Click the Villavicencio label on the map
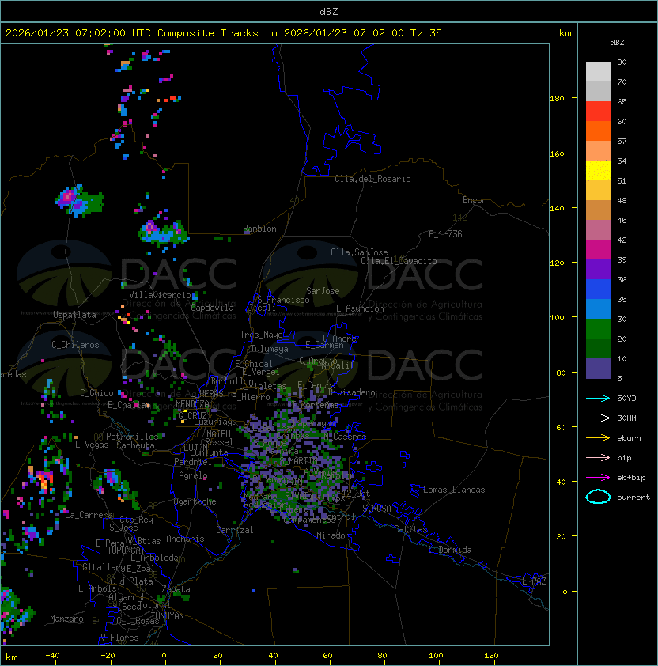The image size is (658, 666). [x=160, y=295]
